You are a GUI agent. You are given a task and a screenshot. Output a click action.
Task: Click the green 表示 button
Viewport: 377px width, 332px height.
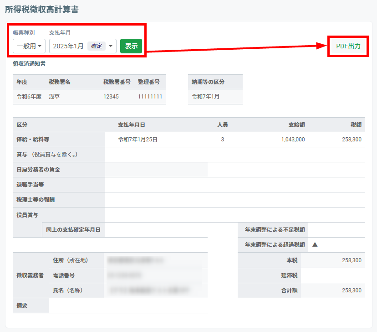[x=131, y=46]
